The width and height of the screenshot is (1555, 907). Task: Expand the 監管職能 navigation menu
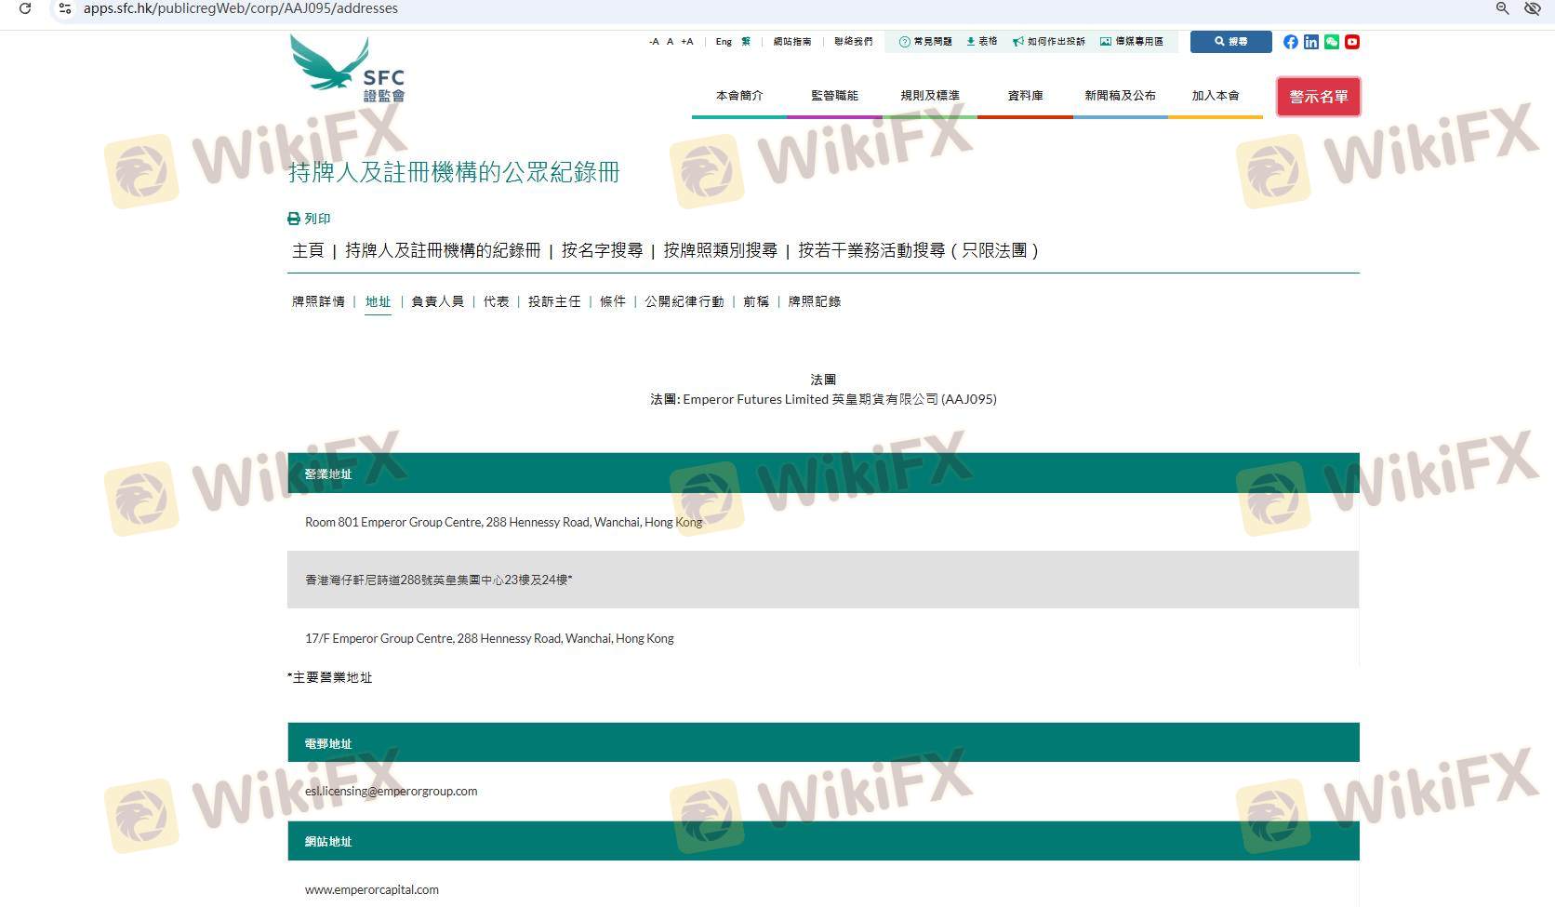tap(834, 96)
